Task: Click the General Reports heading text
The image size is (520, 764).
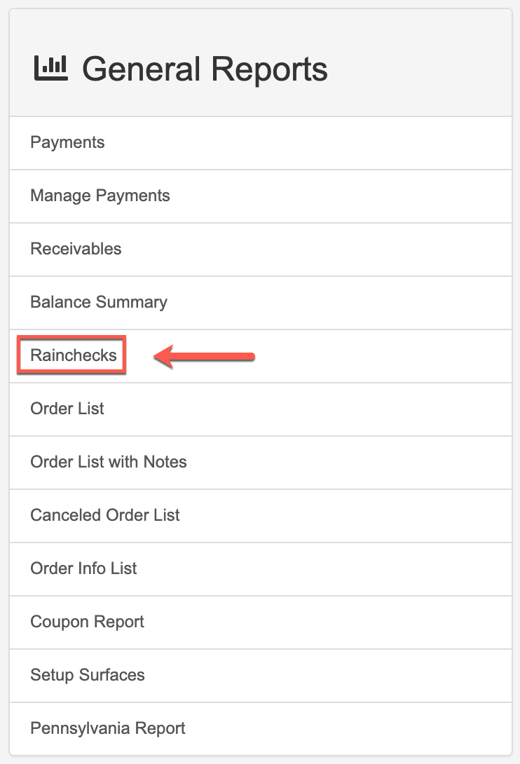Action: click(x=205, y=69)
